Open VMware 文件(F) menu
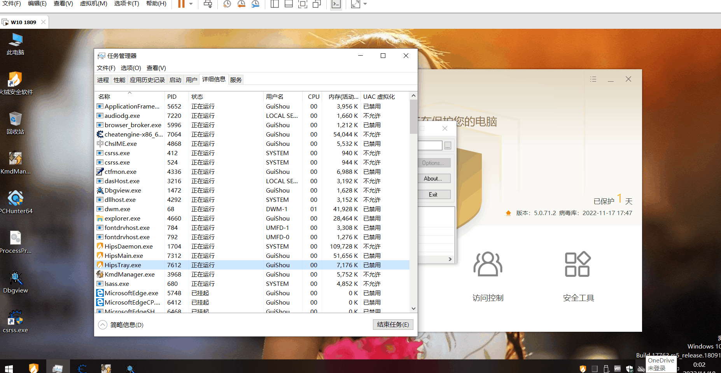 12,4
